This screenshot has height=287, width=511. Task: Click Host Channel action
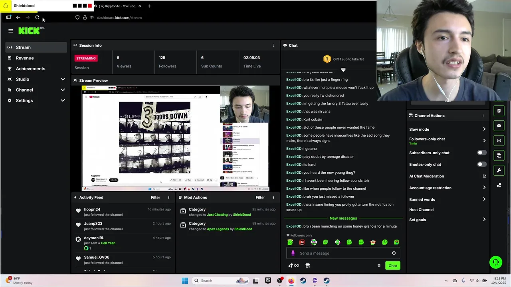pos(421,210)
